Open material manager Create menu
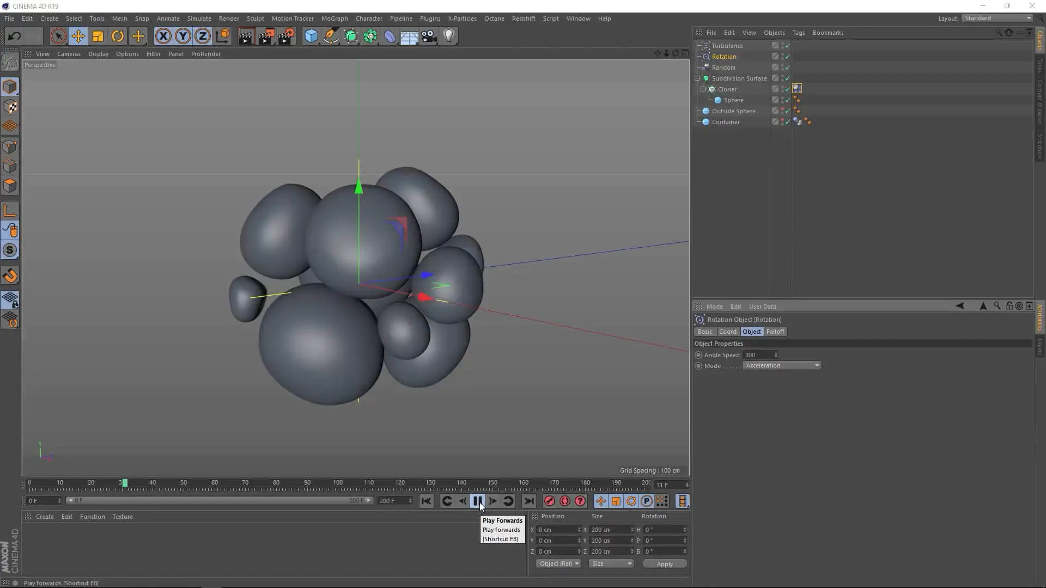 tap(45, 517)
